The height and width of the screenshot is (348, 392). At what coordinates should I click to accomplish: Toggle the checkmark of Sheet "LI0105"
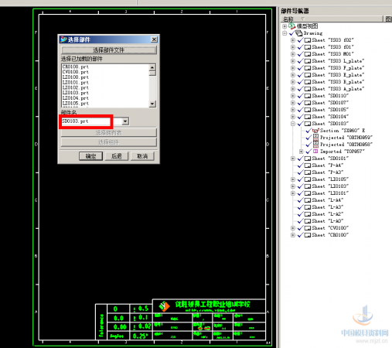[300, 179]
